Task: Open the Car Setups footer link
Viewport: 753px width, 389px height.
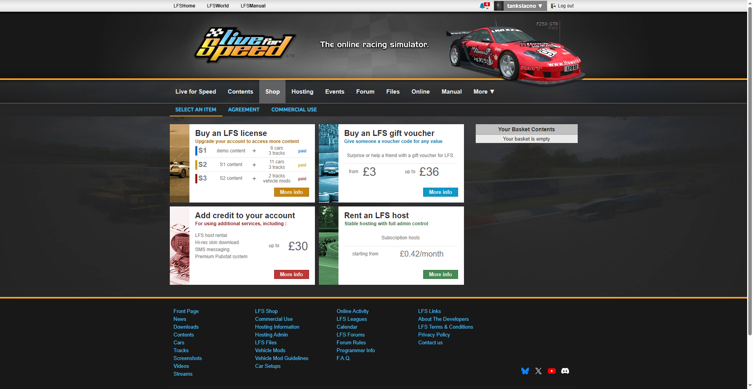Action: (268, 366)
